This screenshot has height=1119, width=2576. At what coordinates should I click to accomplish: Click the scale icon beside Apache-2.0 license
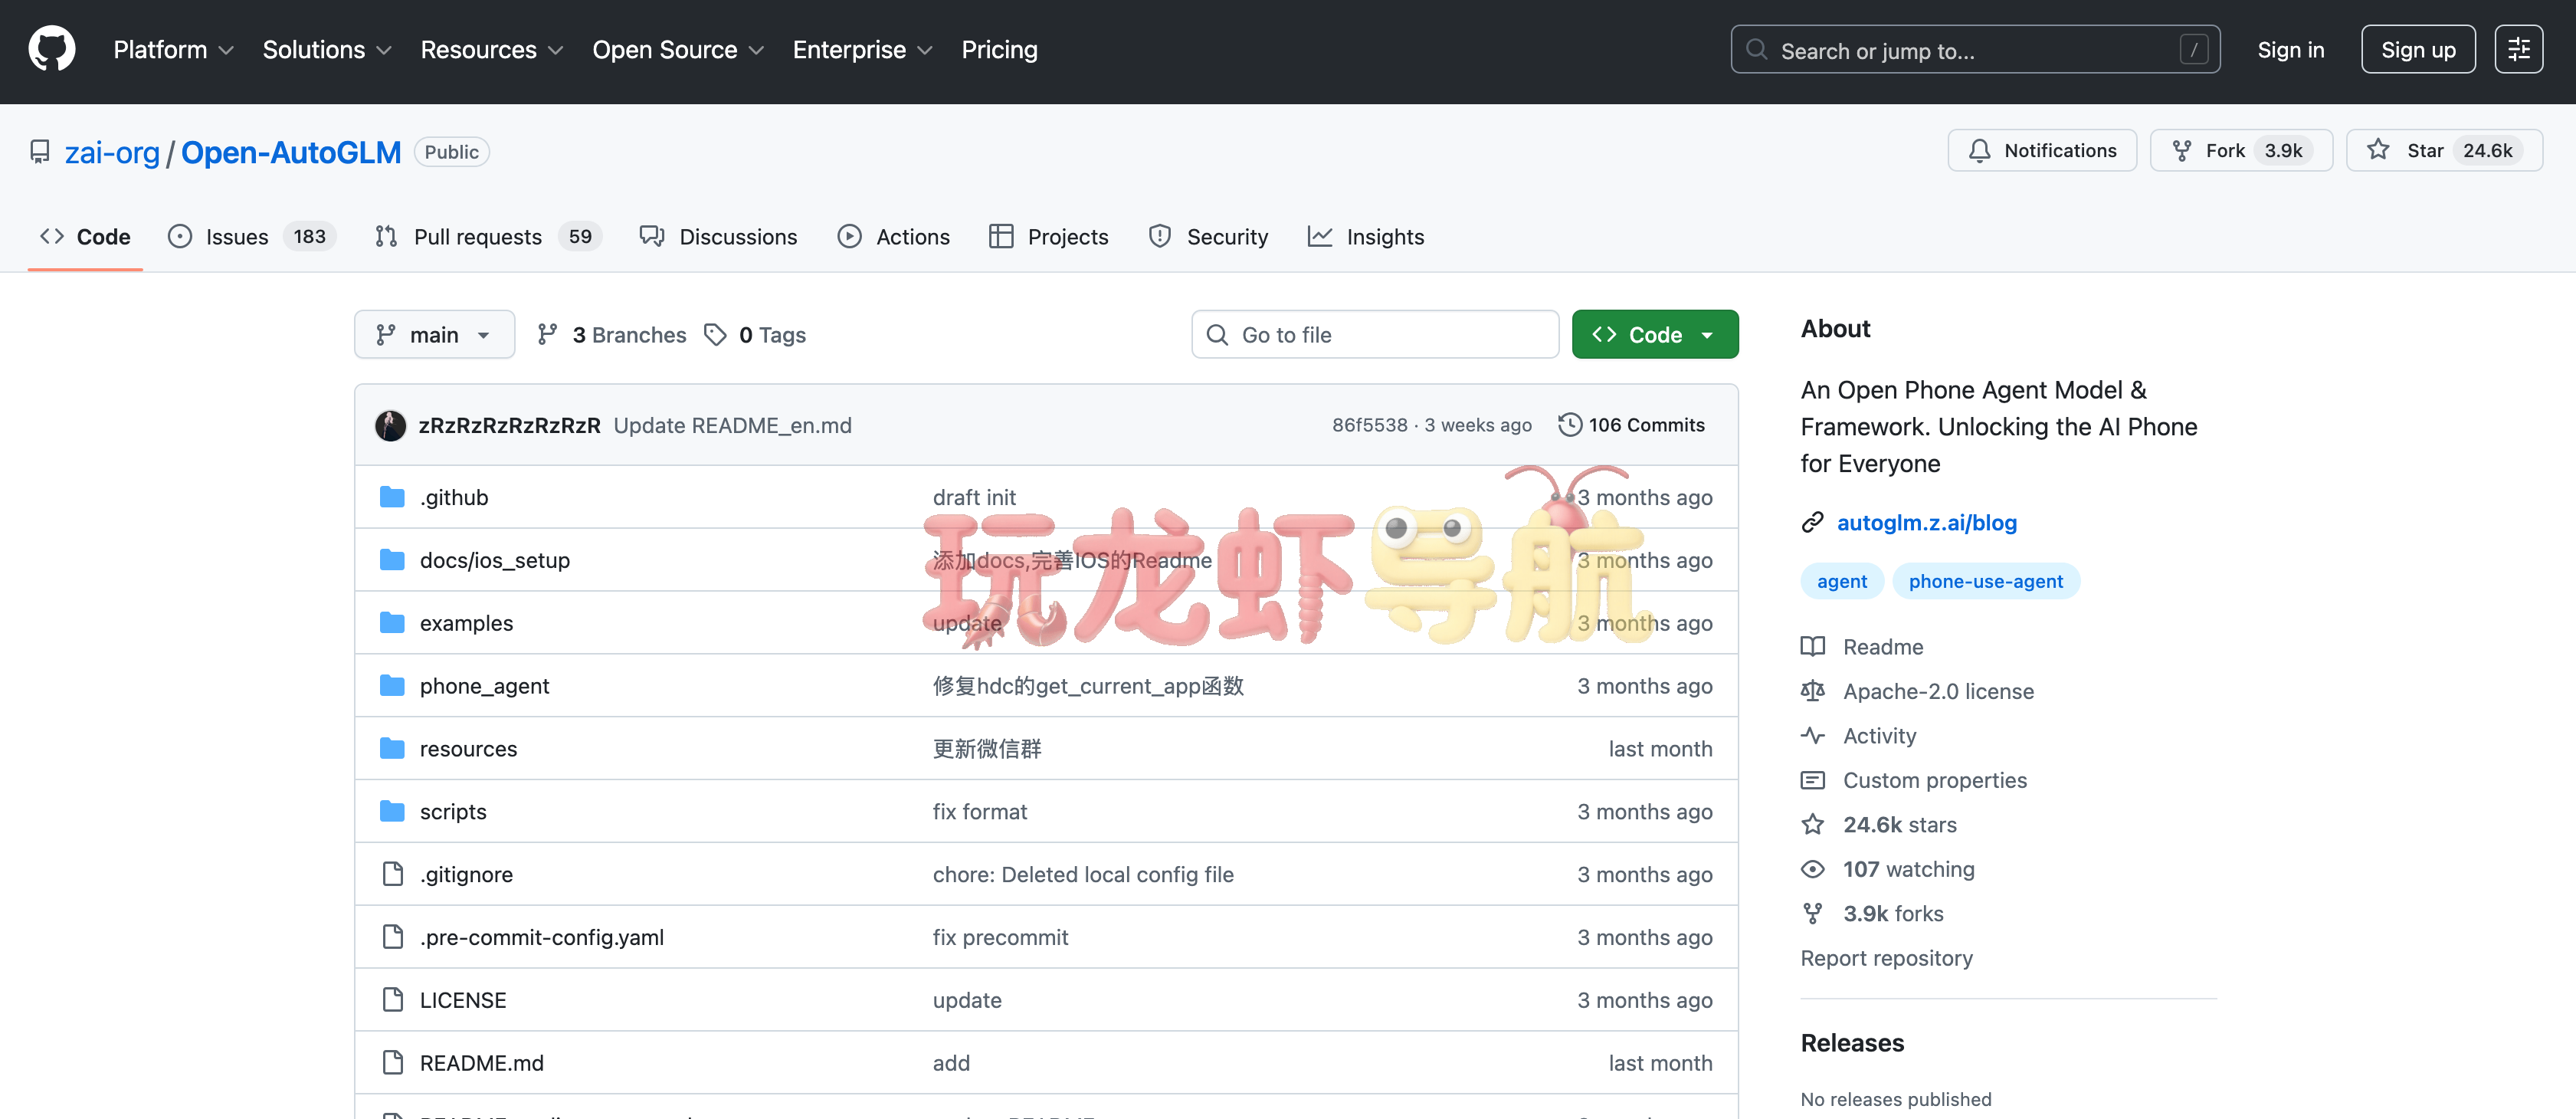(x=1812, y=691)
